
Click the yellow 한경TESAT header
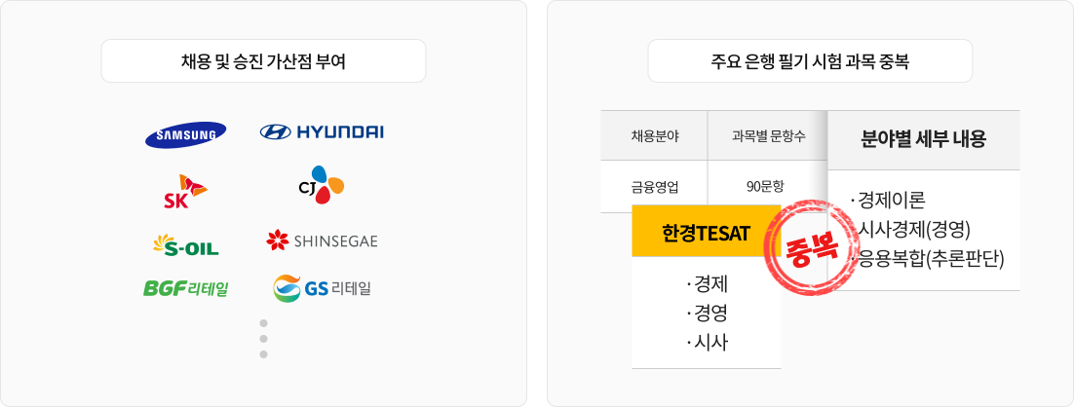coord(706,236)
